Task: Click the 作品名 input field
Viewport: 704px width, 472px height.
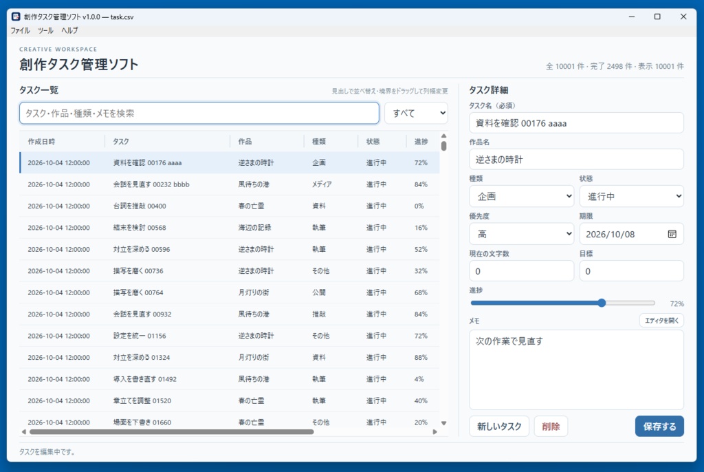Action: pyautogui.click(x=577, y=160)
